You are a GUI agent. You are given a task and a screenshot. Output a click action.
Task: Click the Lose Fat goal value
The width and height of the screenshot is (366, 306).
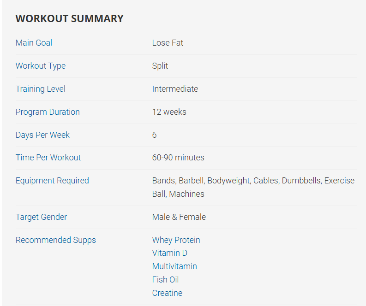pyautogui.click(x=168, y=43)
